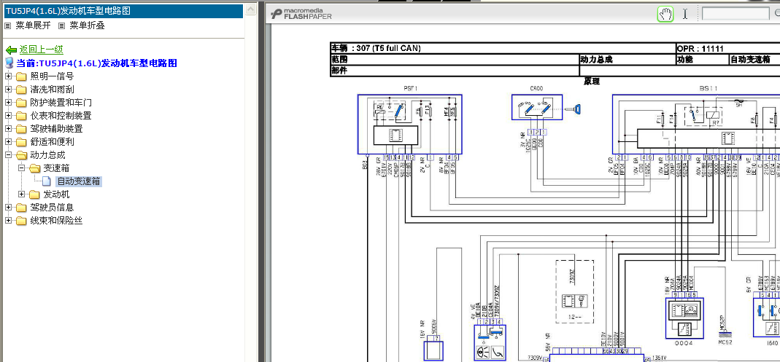Expand the 照明—信号 tree node

(x=9, y=76)
